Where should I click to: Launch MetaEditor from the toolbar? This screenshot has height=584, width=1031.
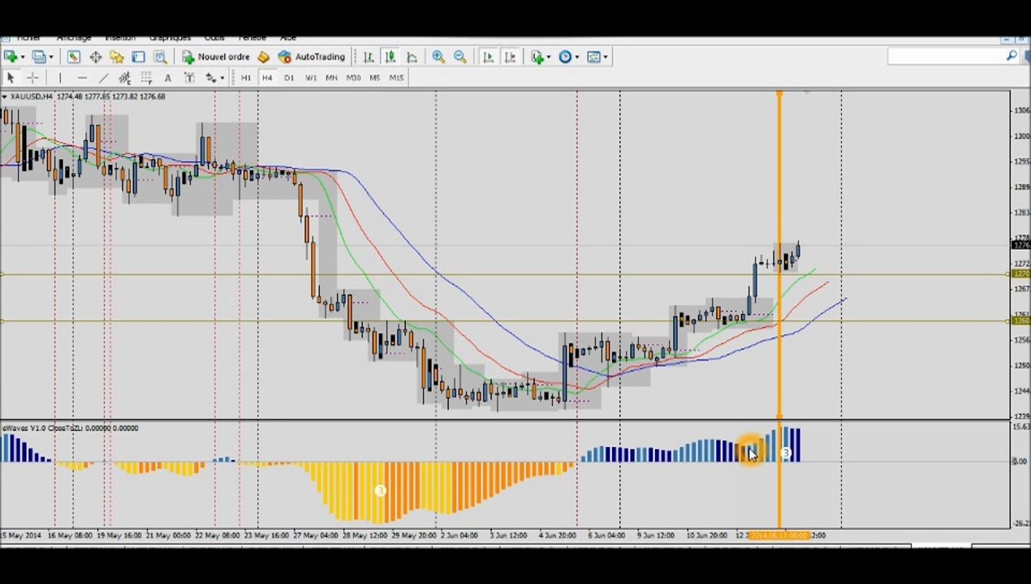(263, 57)
